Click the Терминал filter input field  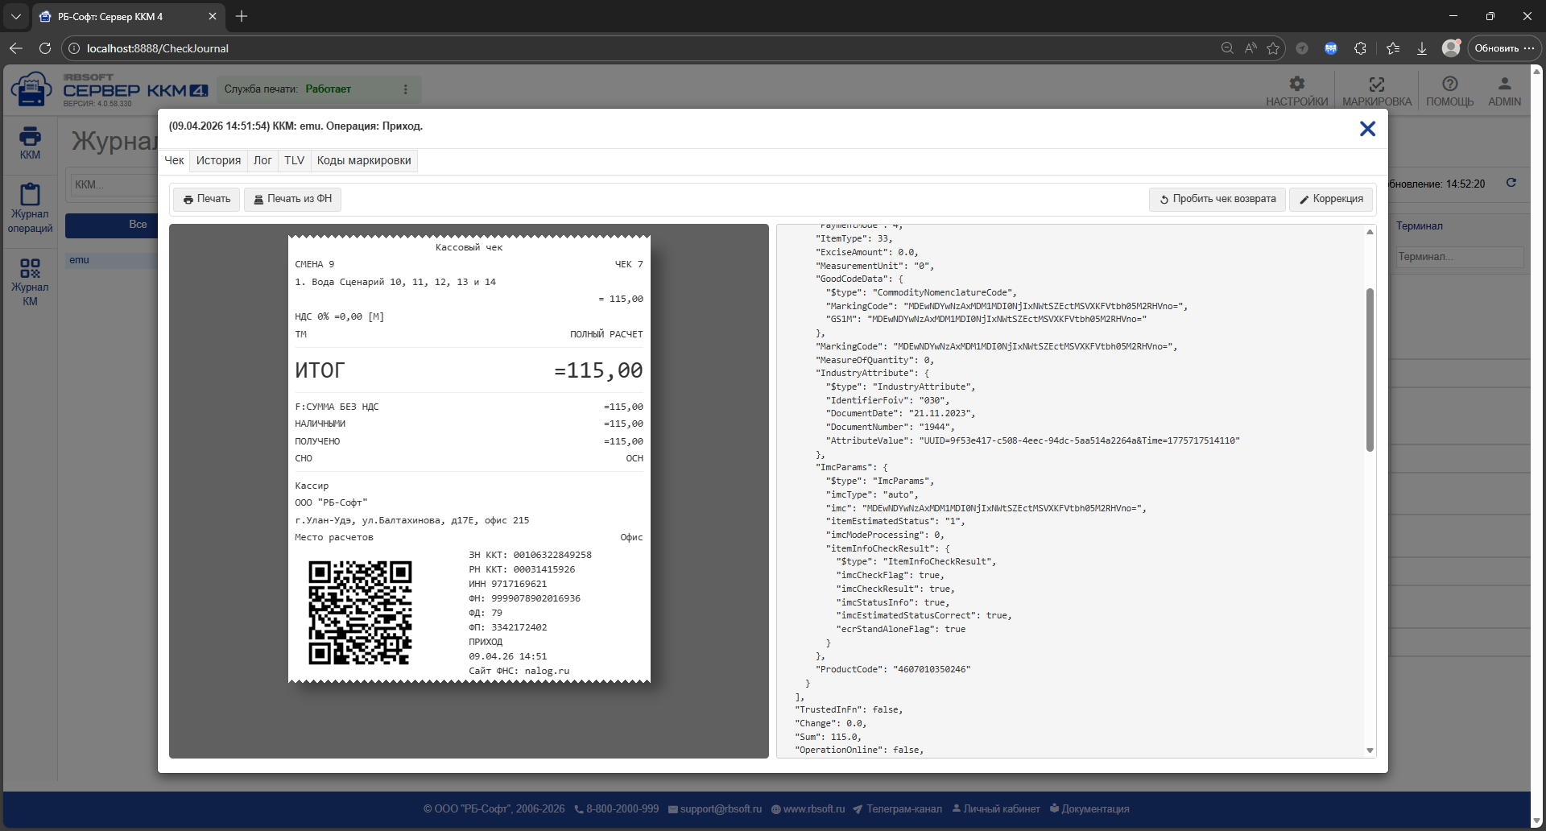pos(1460,257)
